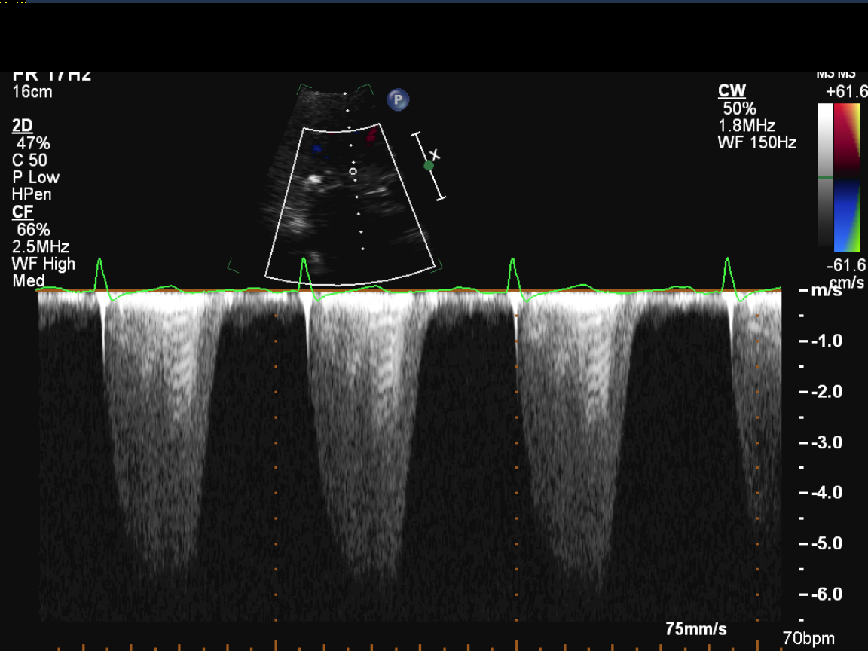
Task: Click the blue P probe orientation marker
Action: [398, 99]
